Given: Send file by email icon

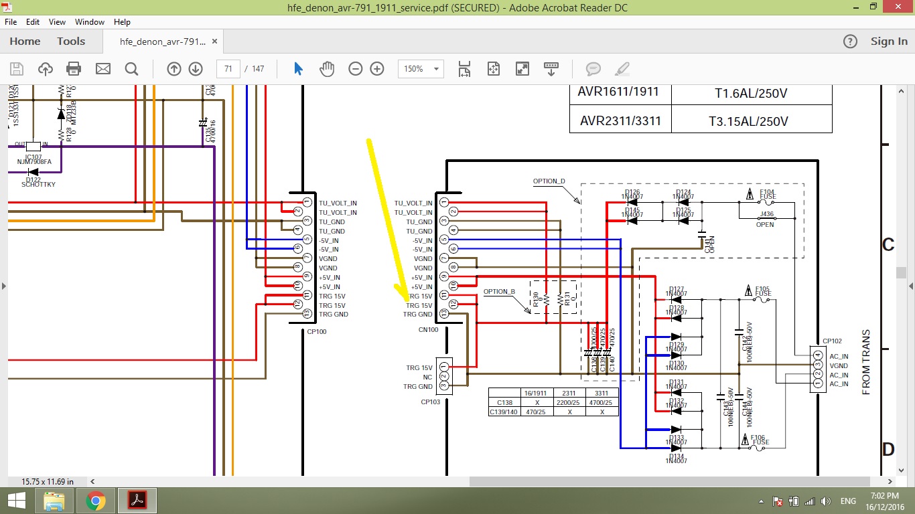Looking at the screenshot, I should click(102, 69).
